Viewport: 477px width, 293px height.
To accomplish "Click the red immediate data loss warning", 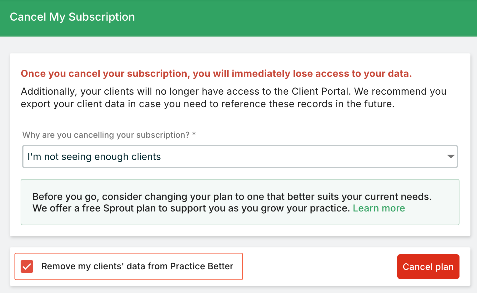I will [x=216, y=74].
